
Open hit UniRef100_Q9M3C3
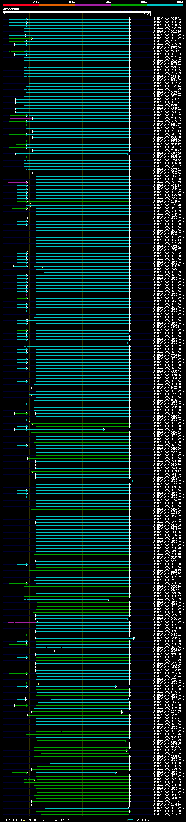[167, 19]
